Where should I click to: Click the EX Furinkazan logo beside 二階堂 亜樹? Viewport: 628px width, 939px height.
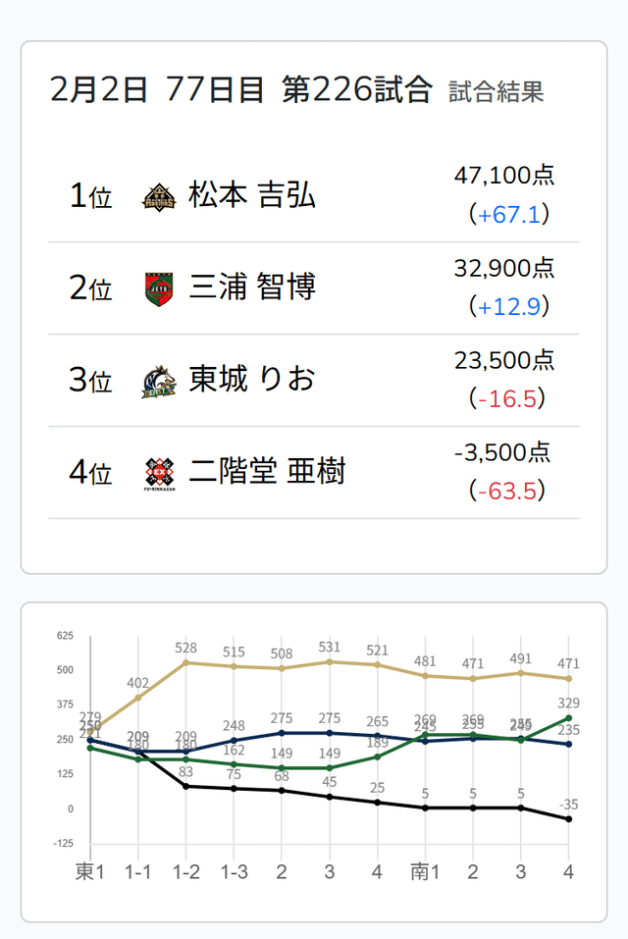pos(157,473)
